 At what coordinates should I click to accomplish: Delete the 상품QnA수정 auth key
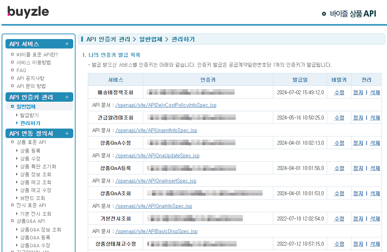point(375,143)
